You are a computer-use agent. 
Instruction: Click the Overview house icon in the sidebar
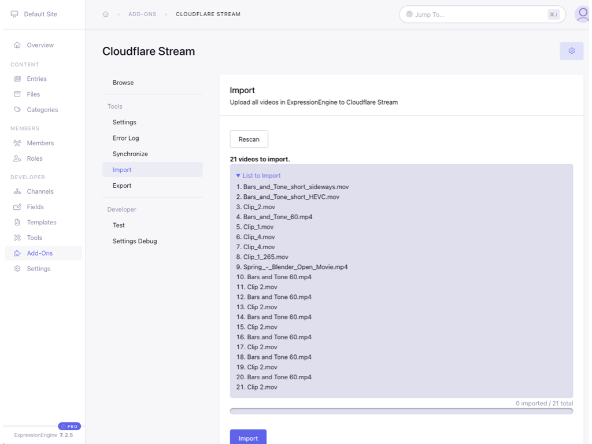(17, 45)
